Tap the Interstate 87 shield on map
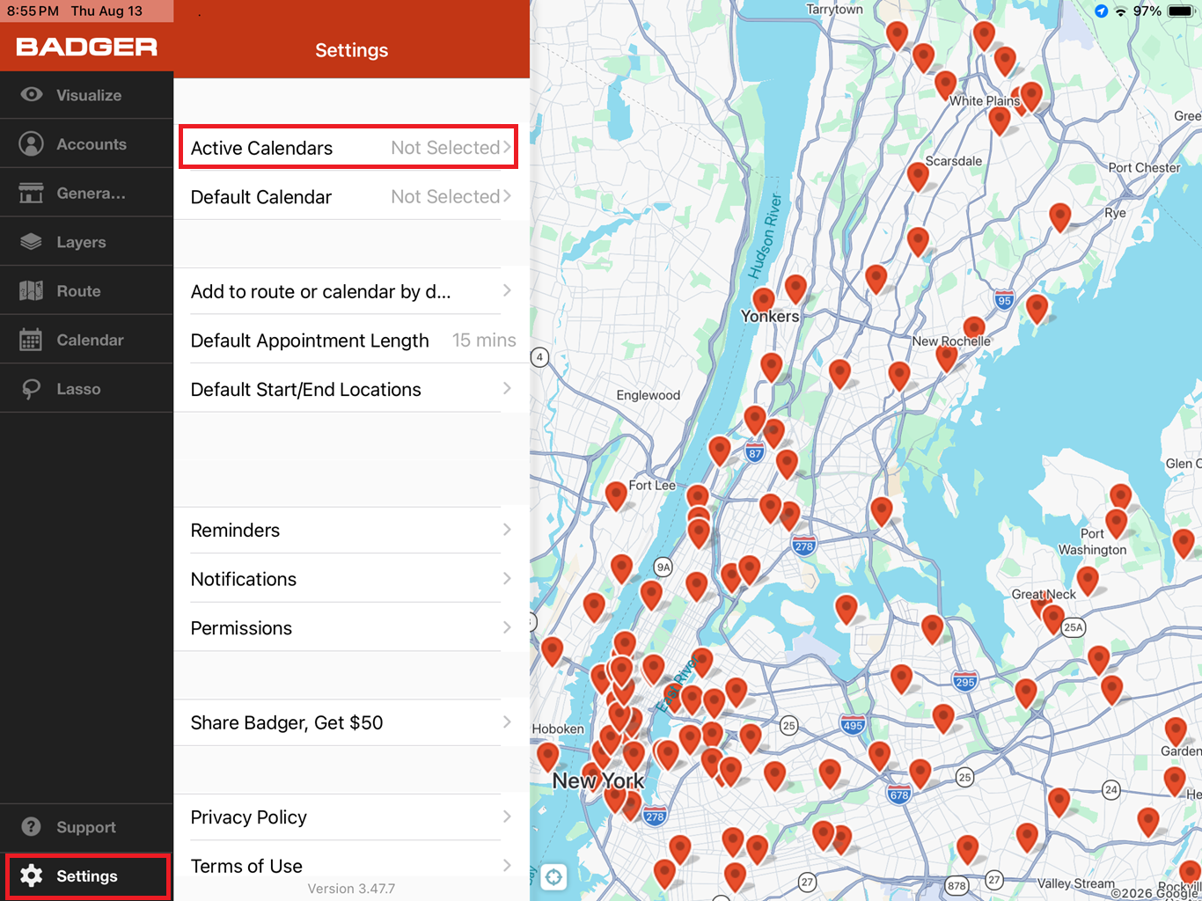 (x=754, y=454)
